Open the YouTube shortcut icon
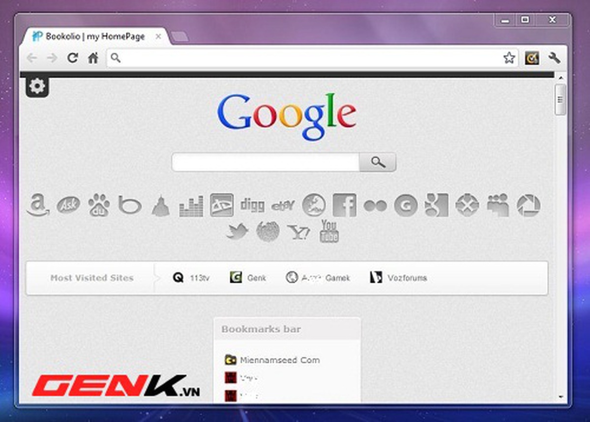Viewport: 590px width, 422px height. [329, 231]
